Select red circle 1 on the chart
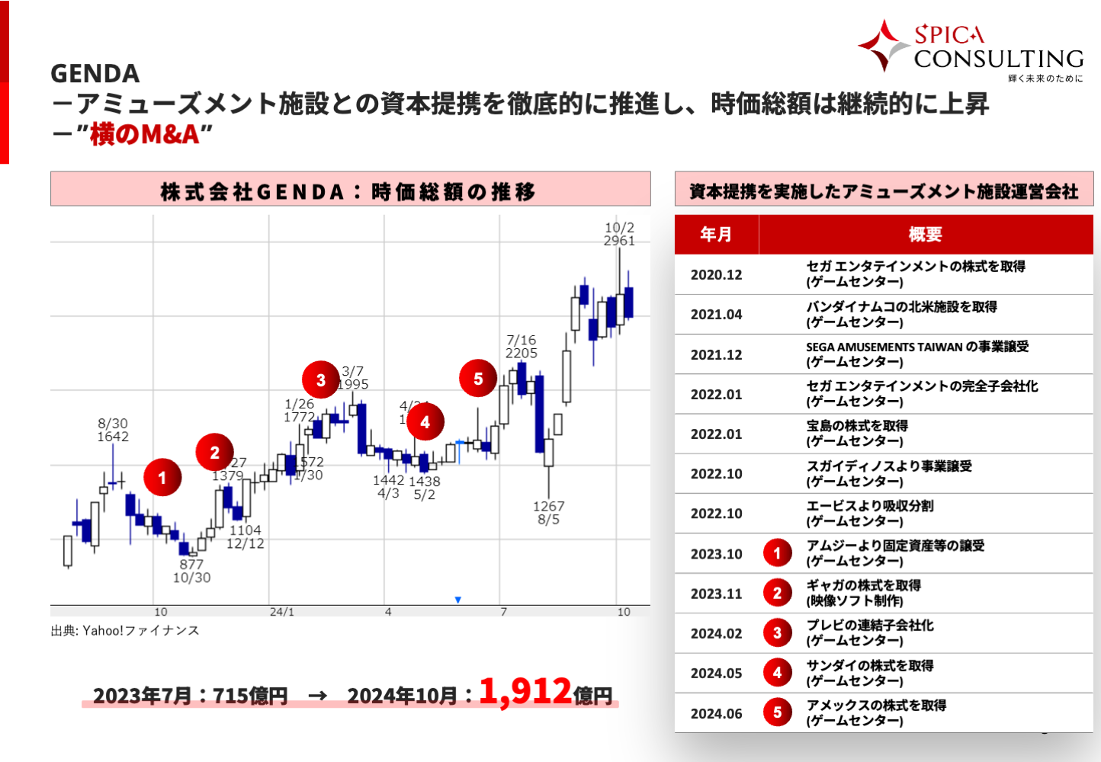Screen dimensions: 1101x762 pyautogui.click(x=162, y=478)
